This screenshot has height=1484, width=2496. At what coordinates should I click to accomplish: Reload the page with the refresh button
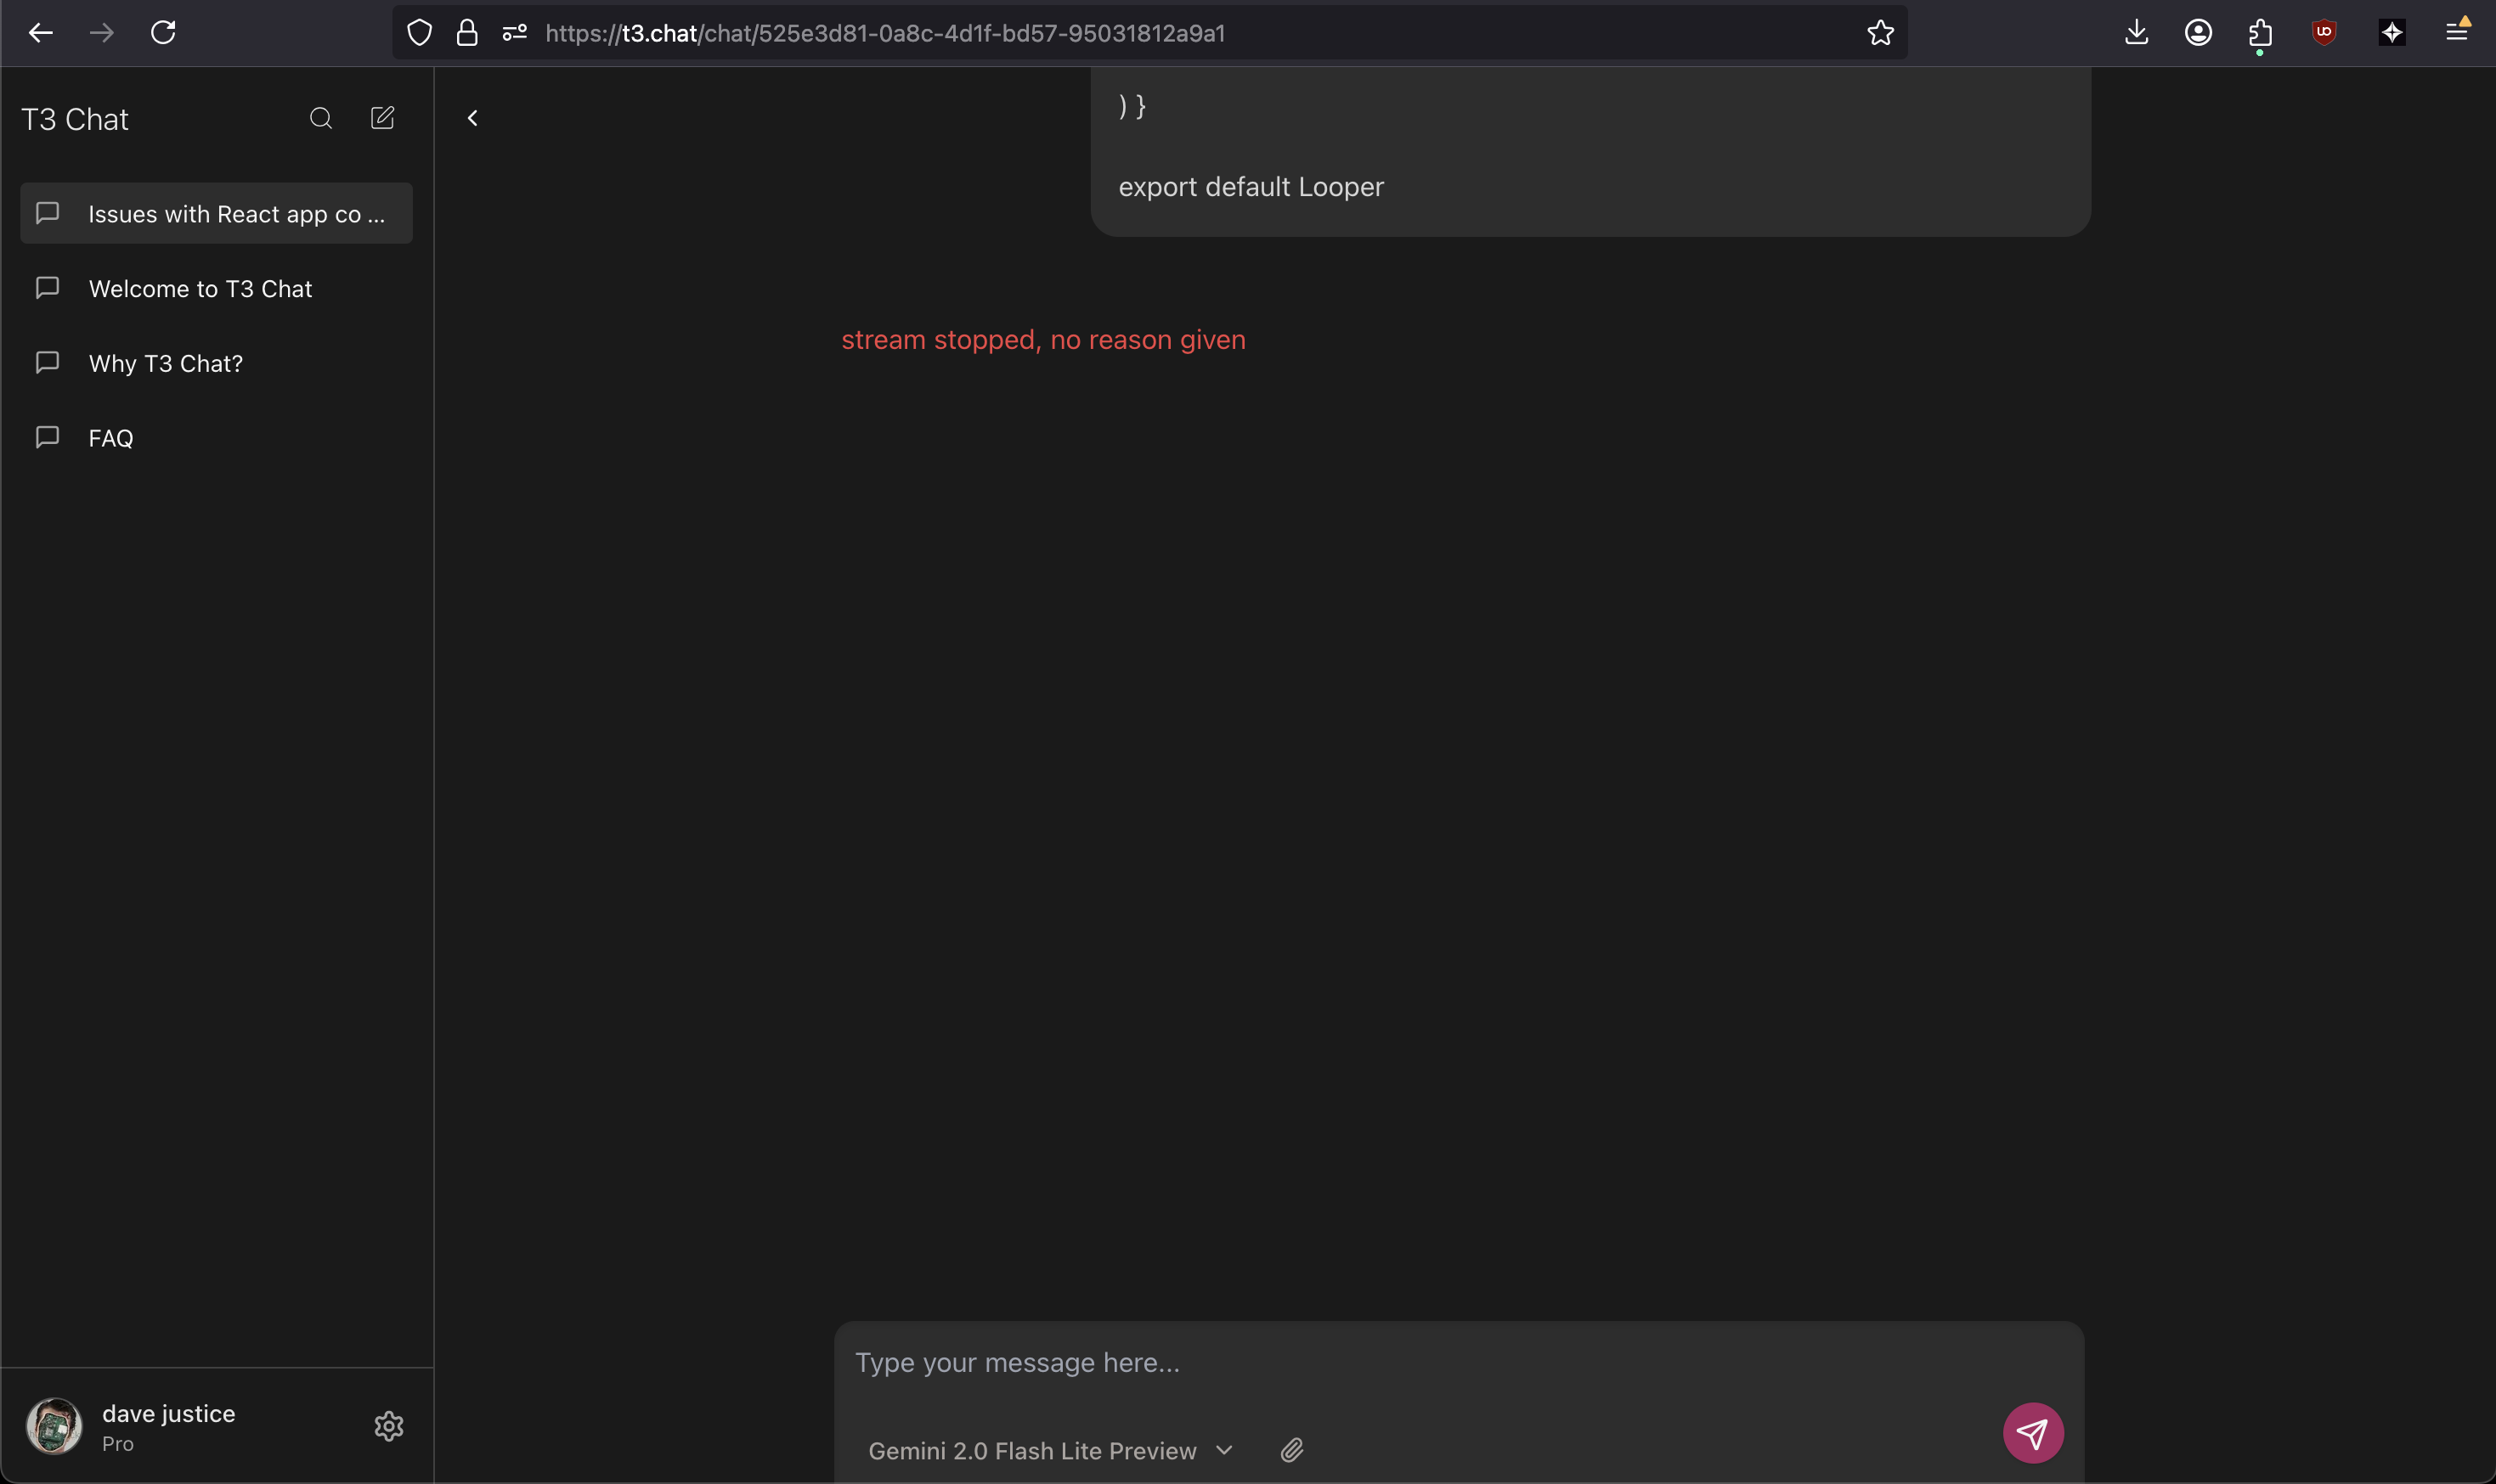(163, 33)
